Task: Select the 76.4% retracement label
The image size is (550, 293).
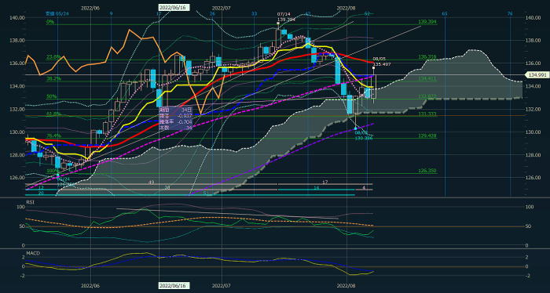Action: click(x=53, y=136)
